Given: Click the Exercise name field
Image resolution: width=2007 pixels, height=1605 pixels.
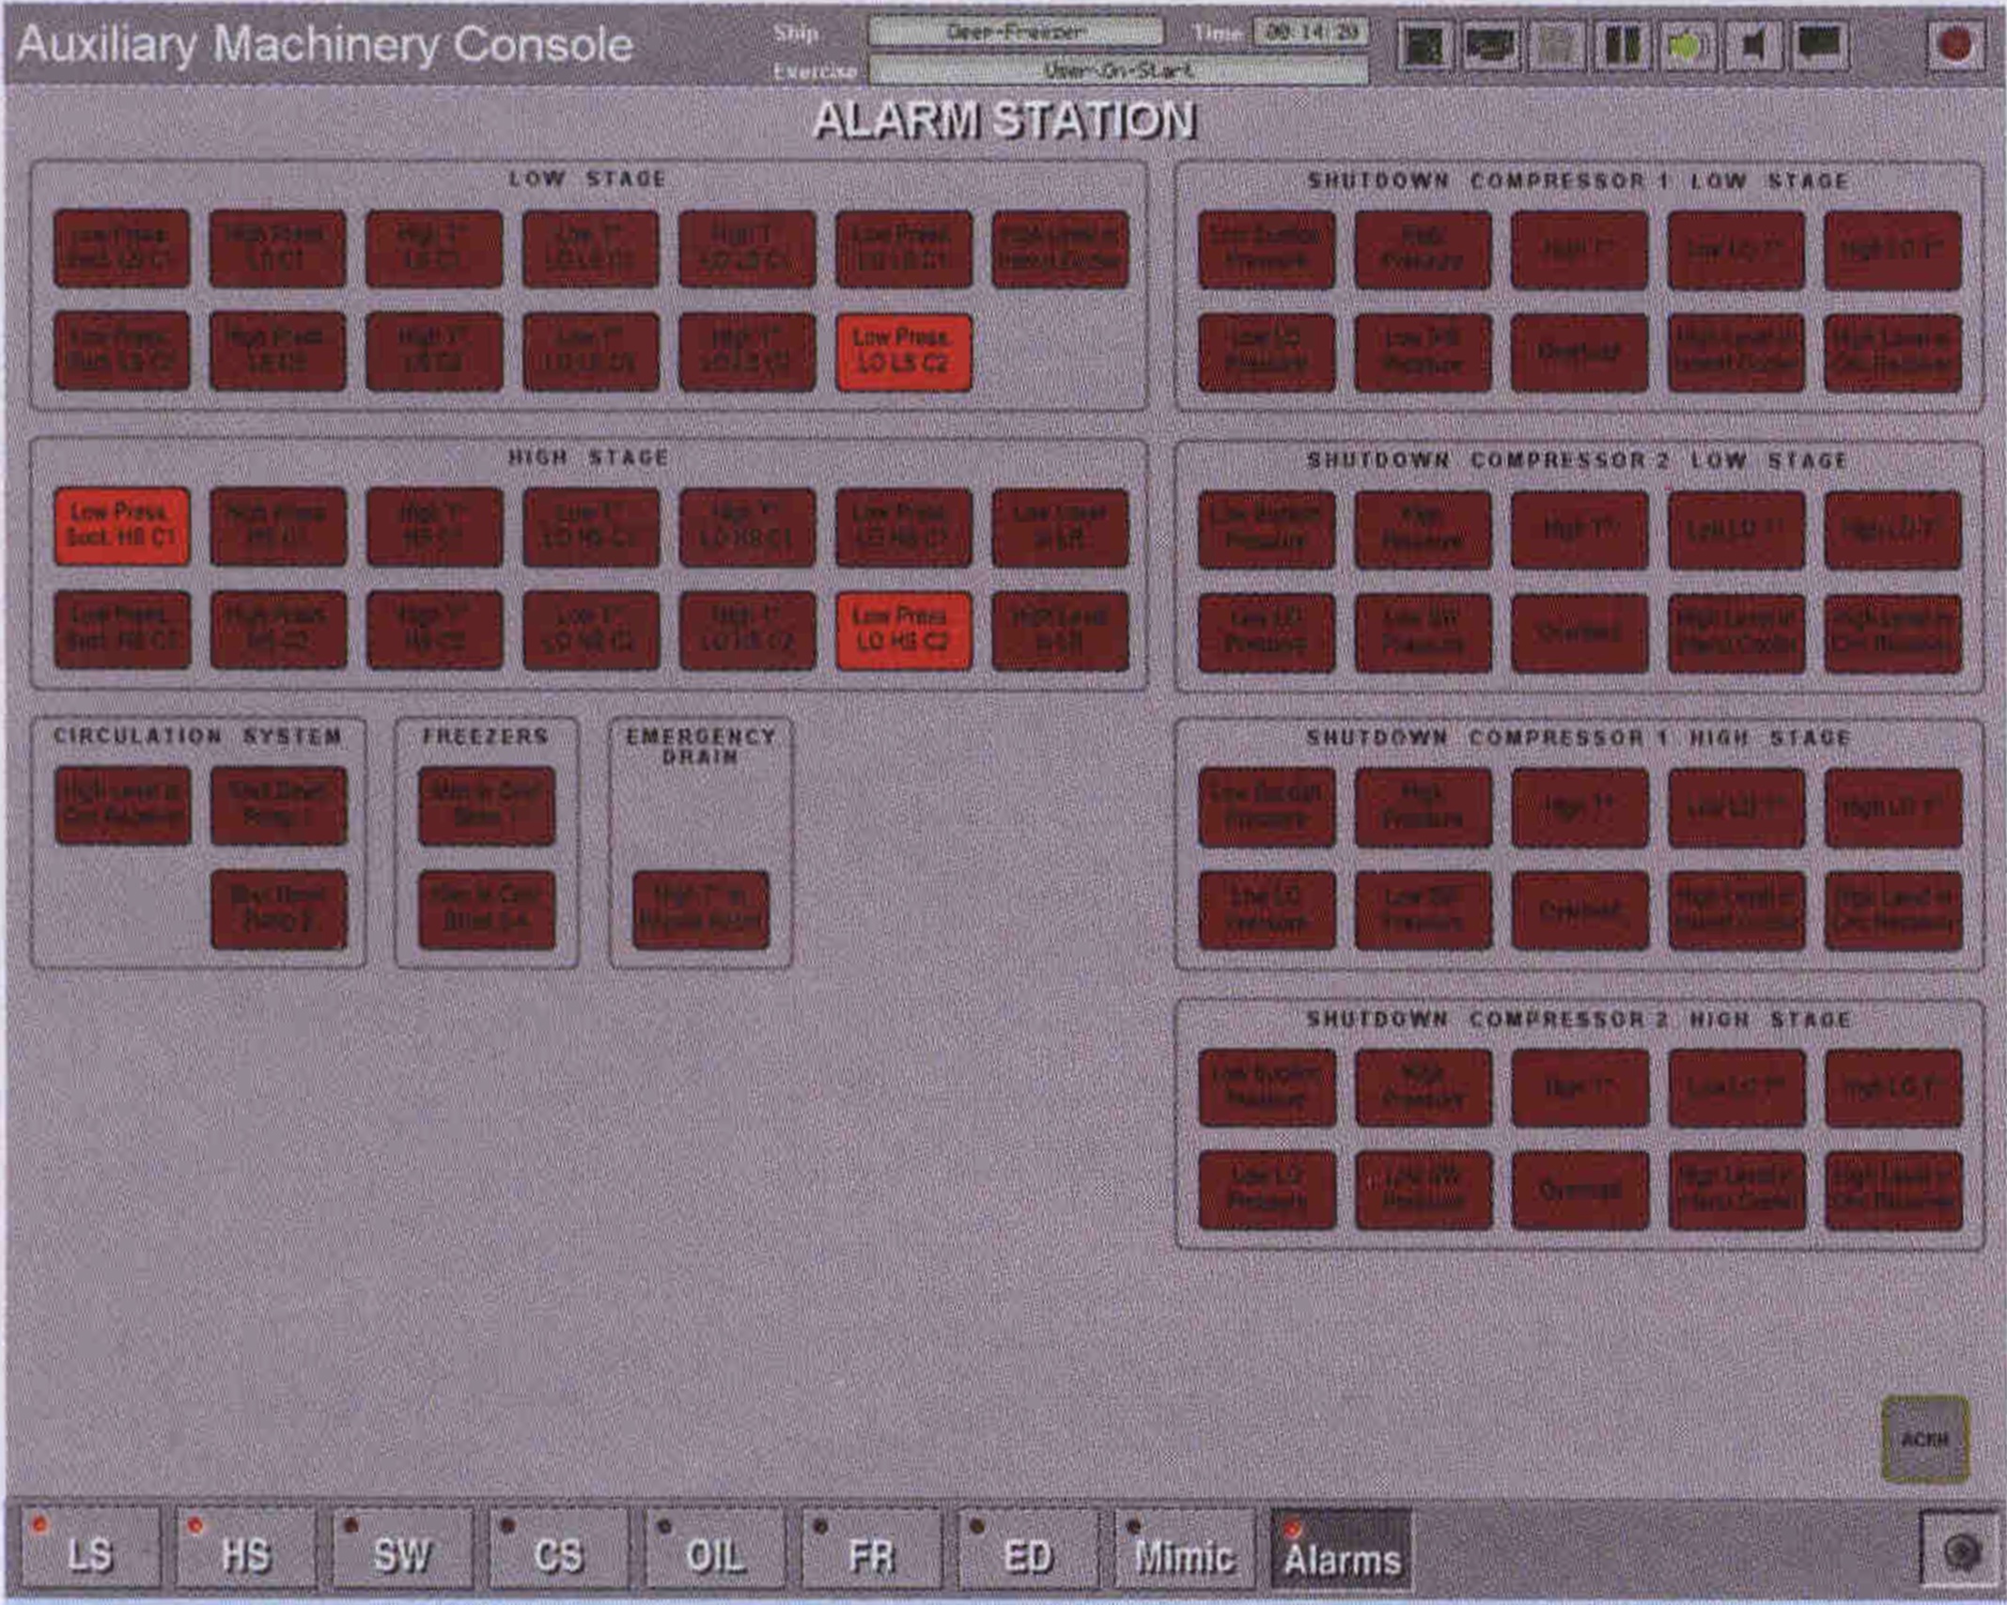Looking at the screenshot, I should click(x=1117, y=70).
